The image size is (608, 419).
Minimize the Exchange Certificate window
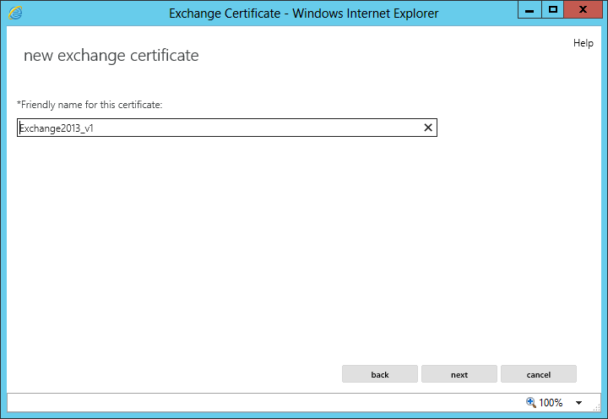click(x=529, y=9)
